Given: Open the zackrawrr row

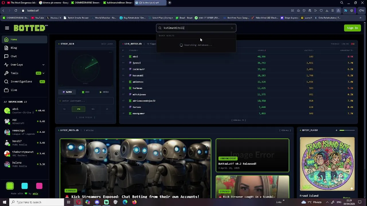Looking at the screenshot, I should click(238, 69).
